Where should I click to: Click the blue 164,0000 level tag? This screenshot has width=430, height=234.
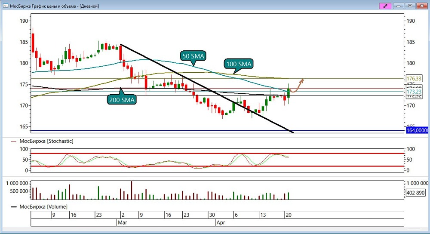click(x=418, y=130)
